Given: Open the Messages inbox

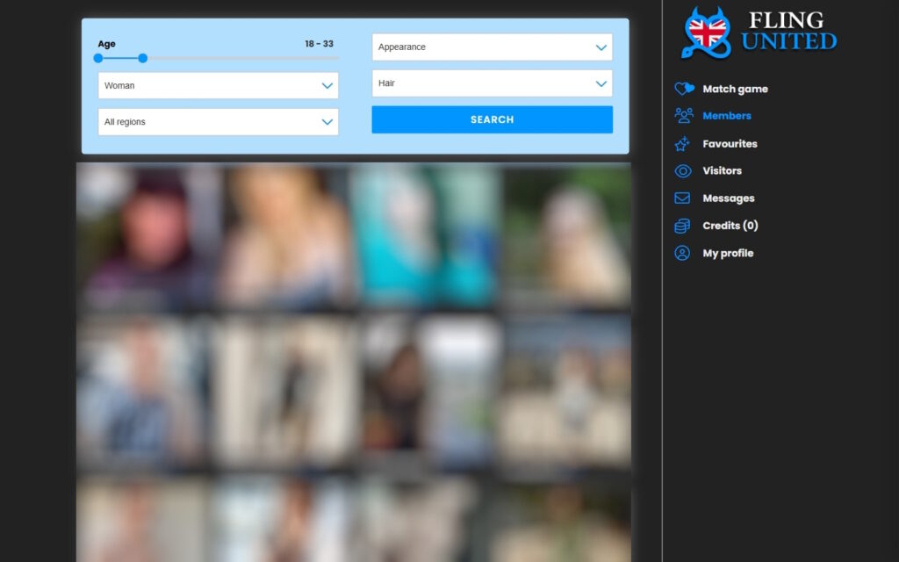Looking at the screenshot, I should click(729, 198).
